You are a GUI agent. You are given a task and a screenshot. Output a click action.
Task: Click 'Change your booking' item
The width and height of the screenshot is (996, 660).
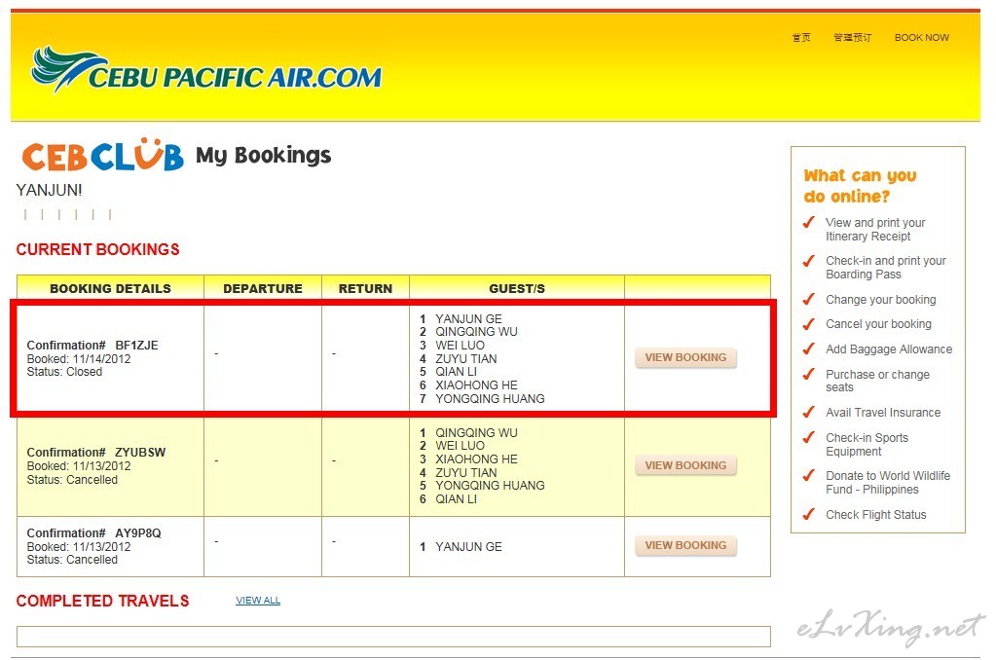(880, 300)
